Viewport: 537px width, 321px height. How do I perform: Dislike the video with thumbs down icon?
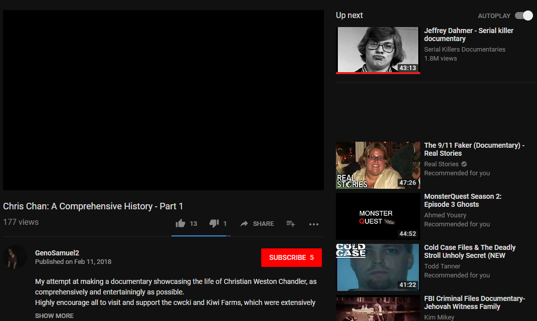[x=214, y=223]
